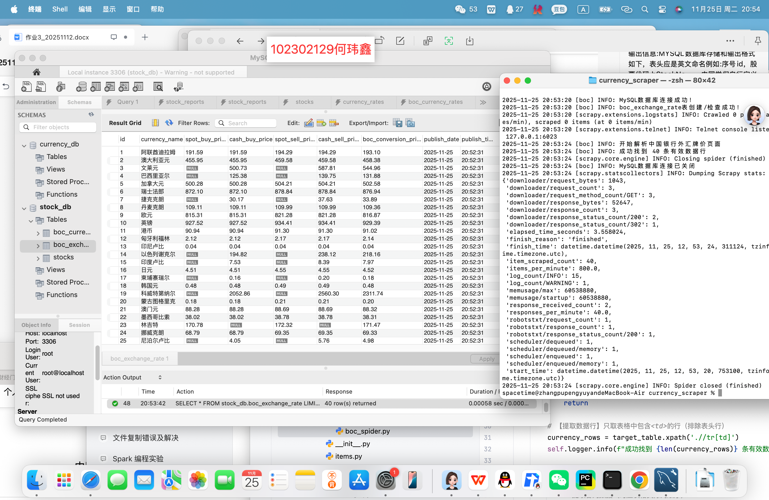Toggle macOS Control Center in menu bar
The image size is (769, 500).
[662, 9]
